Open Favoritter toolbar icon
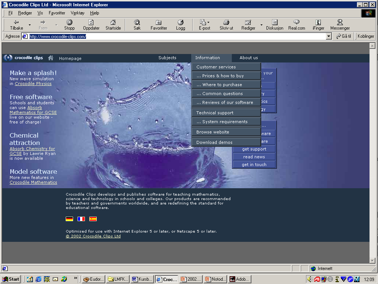The width and height of the screenshot is (378, 284). [x=159, y=23]
